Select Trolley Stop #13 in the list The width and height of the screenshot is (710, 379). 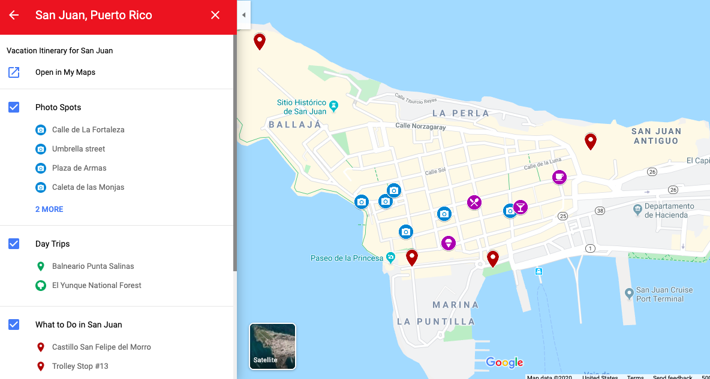pyautogui.click(x=80, y=366)
